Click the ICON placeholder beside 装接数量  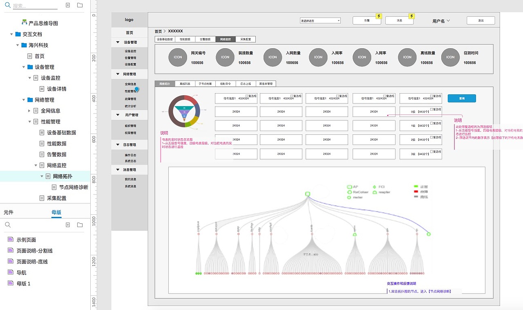point(225,57)
